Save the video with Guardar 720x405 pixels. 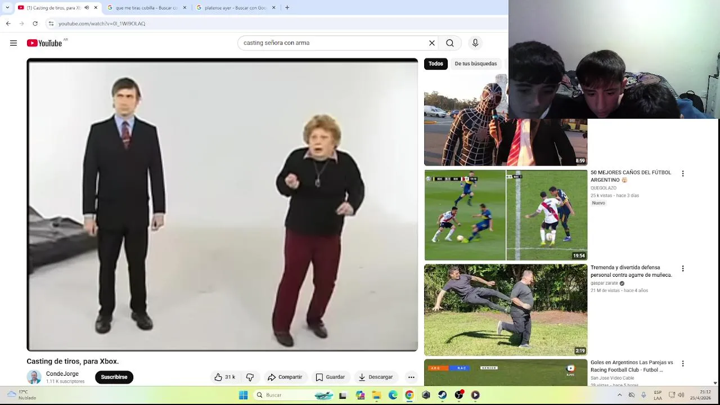(330, 377)
